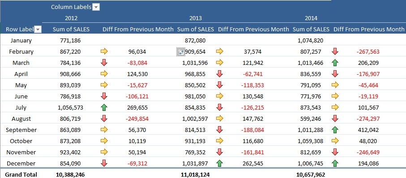The image size is (406, 178).
Task: Select the Grand Total row label
Action: point(21,174)
